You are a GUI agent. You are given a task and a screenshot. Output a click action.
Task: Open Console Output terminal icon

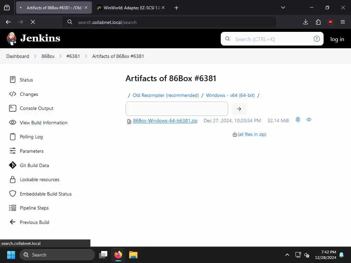click(x=13, y=108)
